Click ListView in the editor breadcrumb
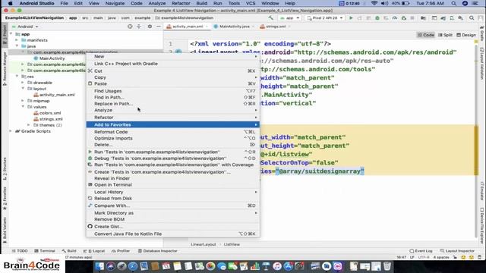486x273 pixels. click(232, 244)
